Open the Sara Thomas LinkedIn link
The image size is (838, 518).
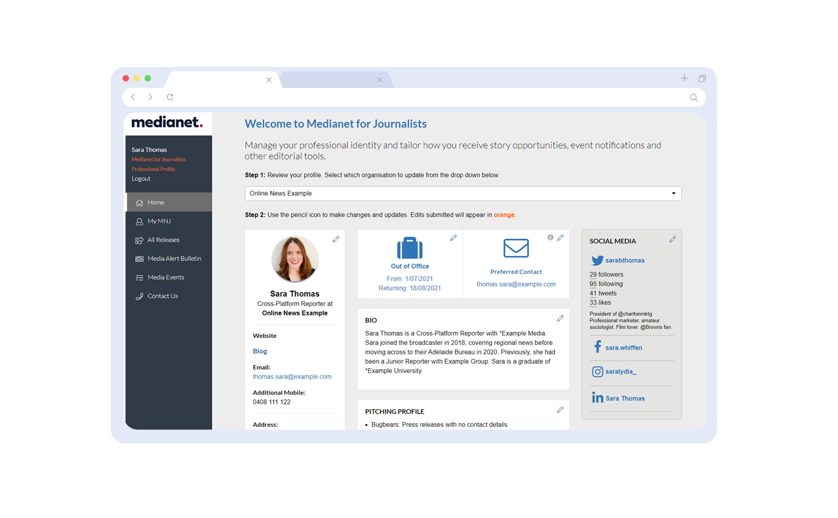pyautogui.click(x=625, y=398)
